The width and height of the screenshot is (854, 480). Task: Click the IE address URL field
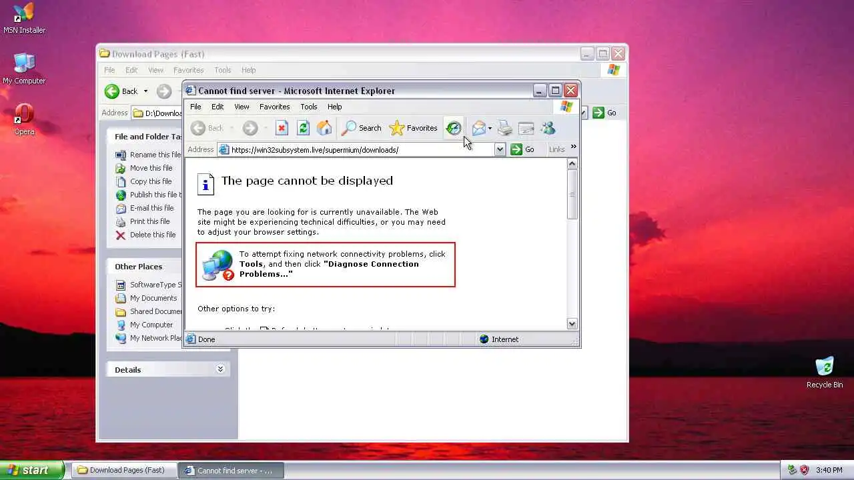[362, 150]
